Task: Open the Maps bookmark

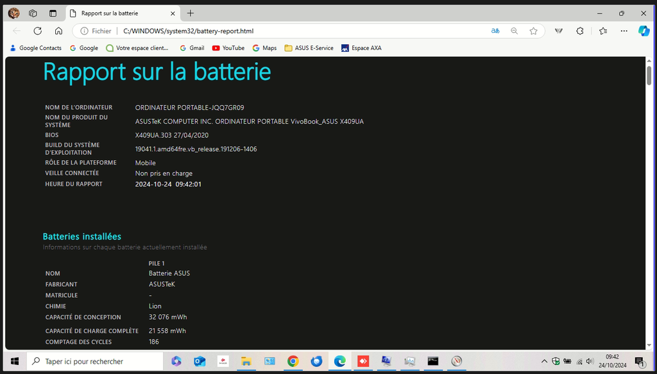Action: [x=265, y=48]
